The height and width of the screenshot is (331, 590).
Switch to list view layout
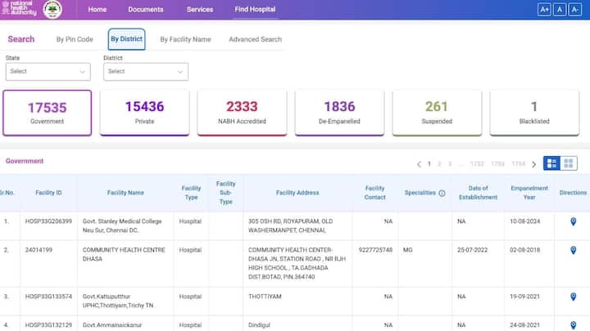[552, 163]
